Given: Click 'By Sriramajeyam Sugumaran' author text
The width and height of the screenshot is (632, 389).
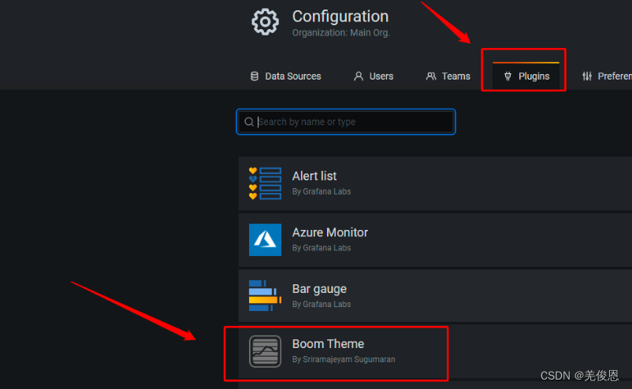Looking at the screenshot, I should pyautogui.click(x=344, y=359).
